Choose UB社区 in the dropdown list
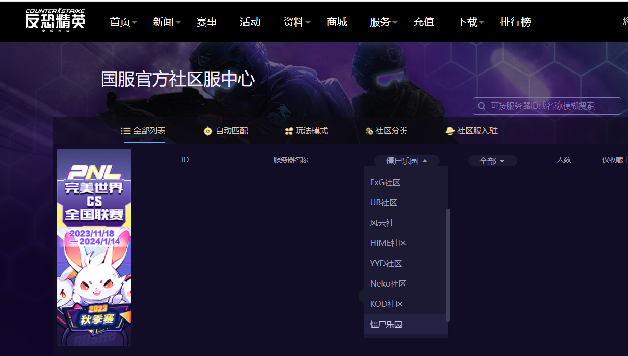The height and width of the screenshot is (356, 628). point(405,202)
